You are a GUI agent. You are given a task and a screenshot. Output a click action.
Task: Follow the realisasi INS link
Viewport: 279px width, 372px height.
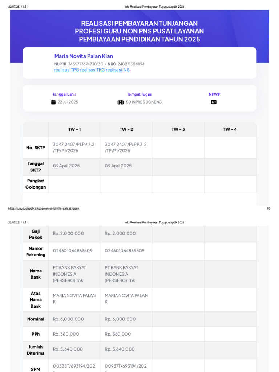(118, 70)
